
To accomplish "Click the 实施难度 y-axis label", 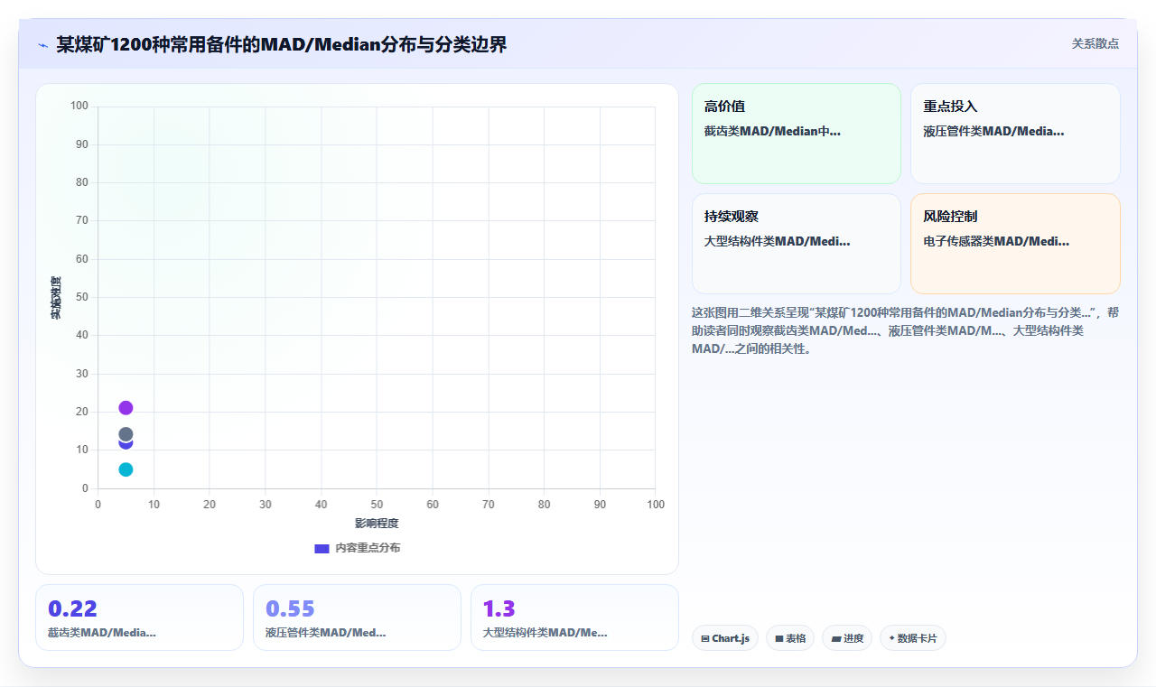I will click(x=56, y=298).
